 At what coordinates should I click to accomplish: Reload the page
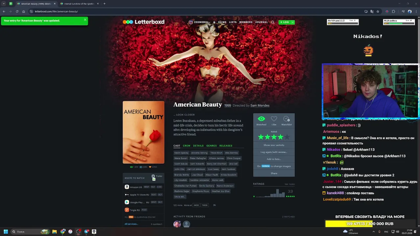[x=17, y=11]
